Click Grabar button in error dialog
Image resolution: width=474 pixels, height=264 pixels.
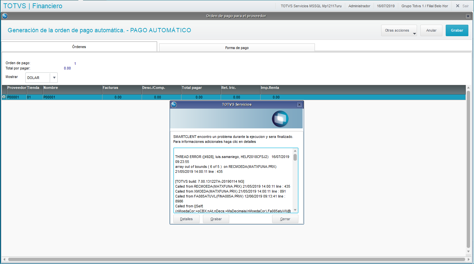[216, 219]
